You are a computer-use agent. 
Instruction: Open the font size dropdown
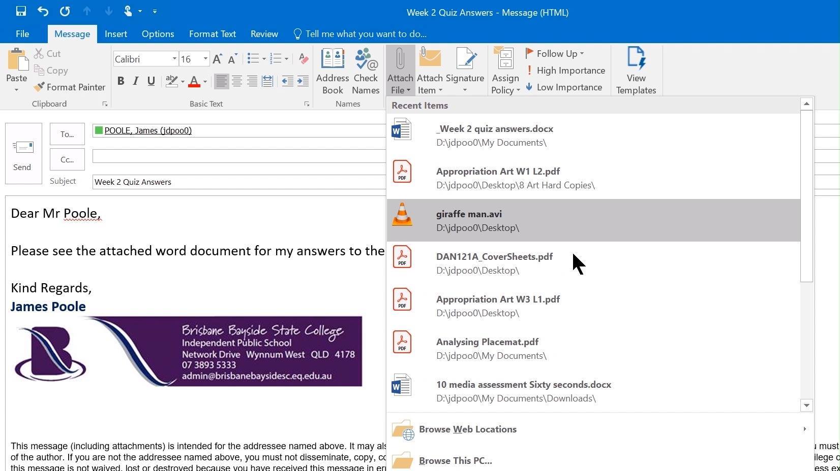tap(205, 59)
